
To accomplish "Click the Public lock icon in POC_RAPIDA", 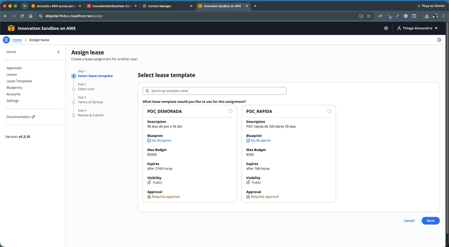I will click(x=248, y=182).
